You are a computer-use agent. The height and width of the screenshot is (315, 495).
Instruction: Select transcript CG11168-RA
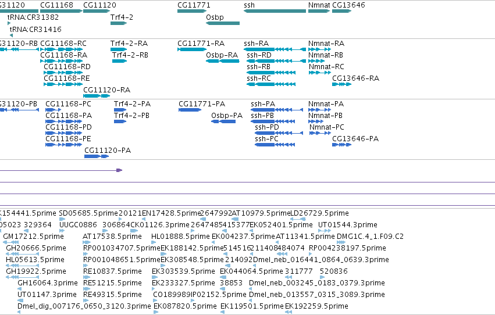[63, 55]
